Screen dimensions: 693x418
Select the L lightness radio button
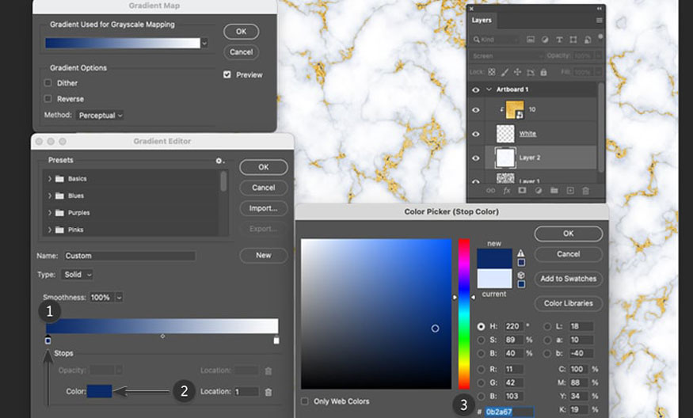pos(547,326)
